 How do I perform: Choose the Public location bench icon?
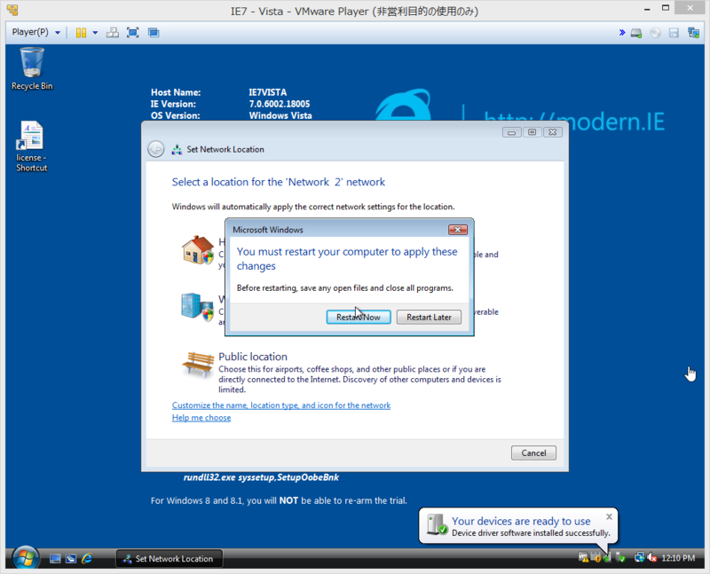198,364
